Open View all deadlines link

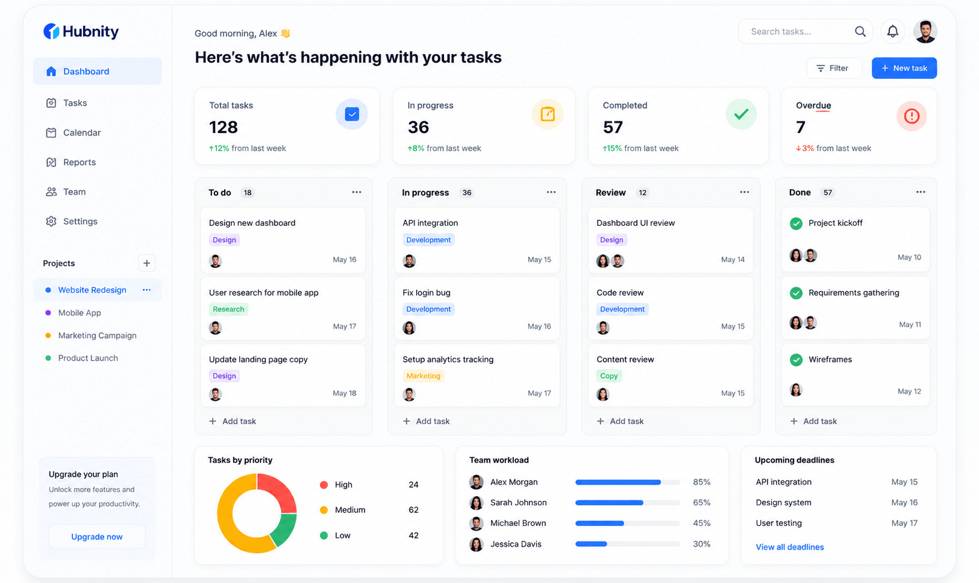pyautogui.click(x=790, y=547)
